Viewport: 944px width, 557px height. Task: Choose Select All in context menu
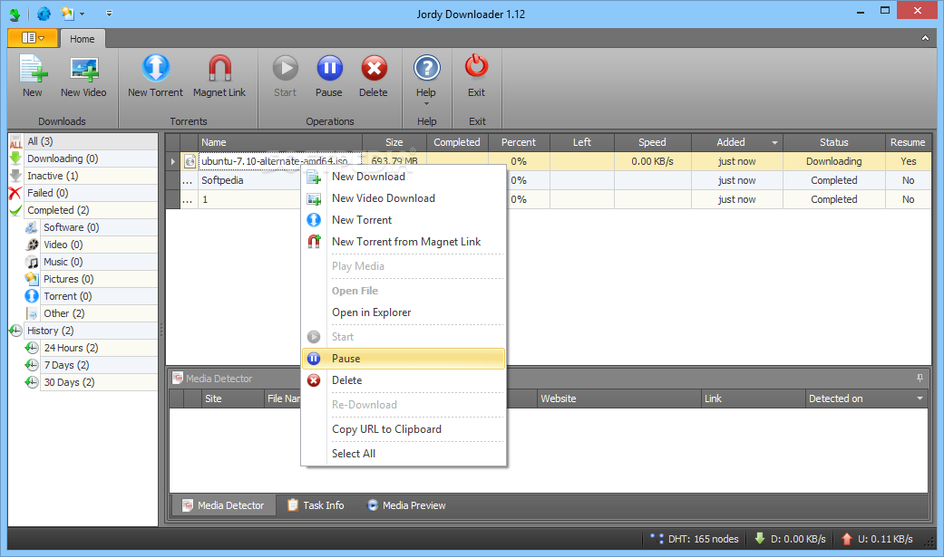pyautogui.click(x=404, y=454)
